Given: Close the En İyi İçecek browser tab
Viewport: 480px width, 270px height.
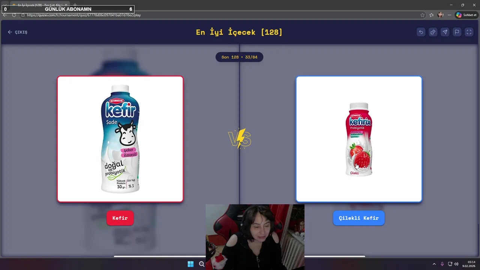Looking at the screenshot, I should click(x=66, y=5).
